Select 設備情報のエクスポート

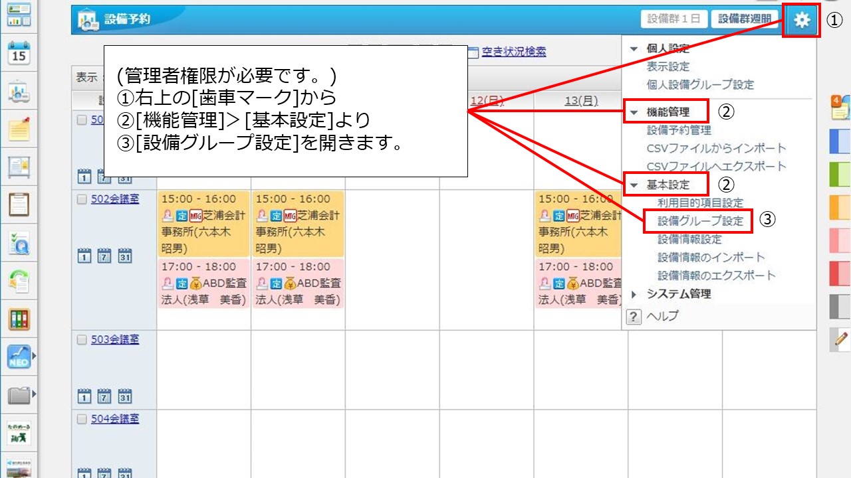pos(717,275)
